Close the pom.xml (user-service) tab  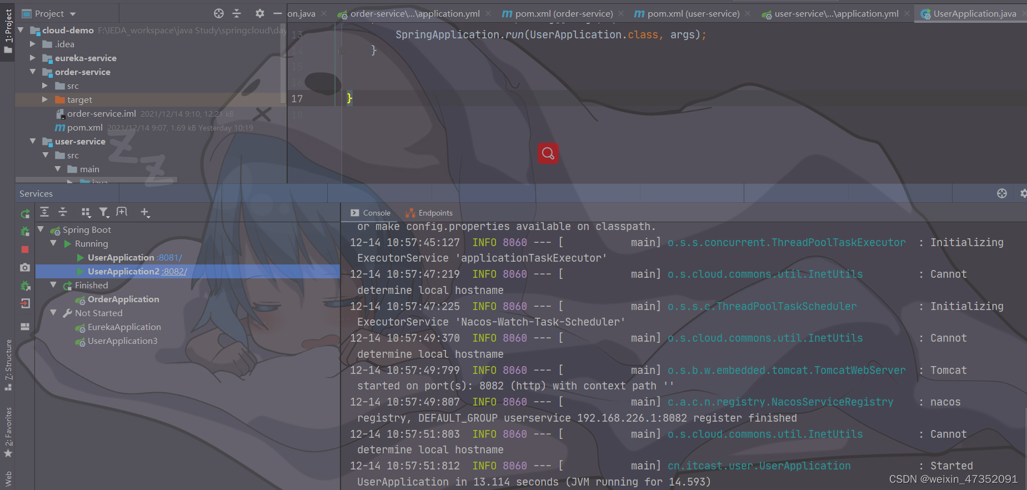coord(748,13)
